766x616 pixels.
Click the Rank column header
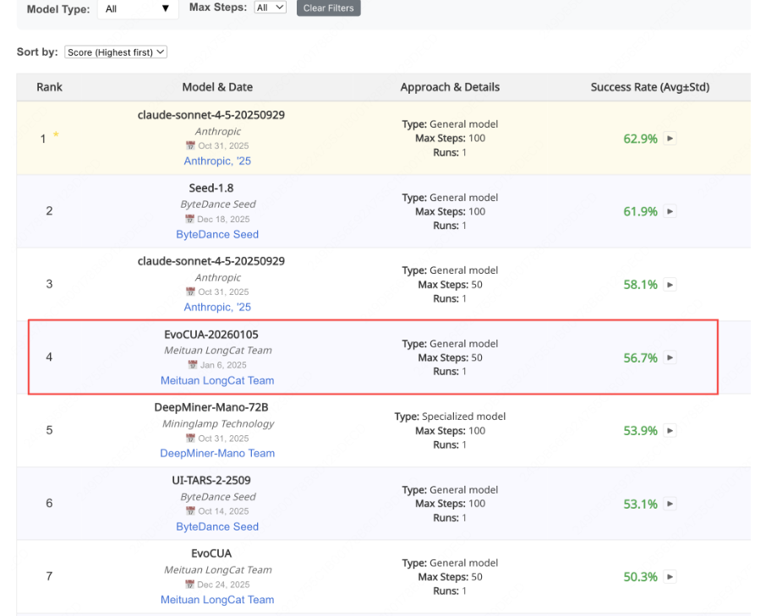point(49,87)
